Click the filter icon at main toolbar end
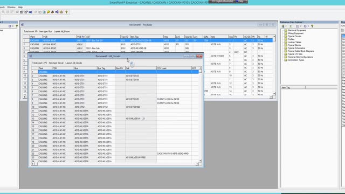Screen dimensions: 345x194 click(66, 12)
